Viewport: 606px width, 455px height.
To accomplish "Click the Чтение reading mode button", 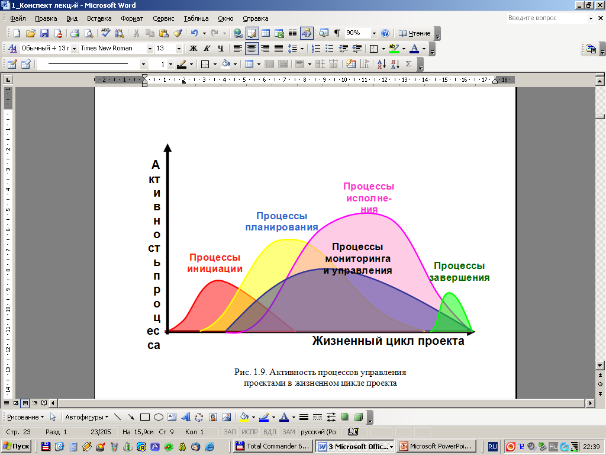I will click(415, 33).
